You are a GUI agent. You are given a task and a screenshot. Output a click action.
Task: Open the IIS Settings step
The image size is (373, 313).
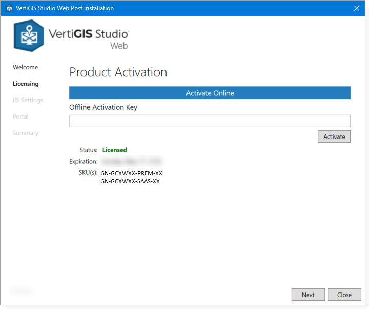click(28, 100)
